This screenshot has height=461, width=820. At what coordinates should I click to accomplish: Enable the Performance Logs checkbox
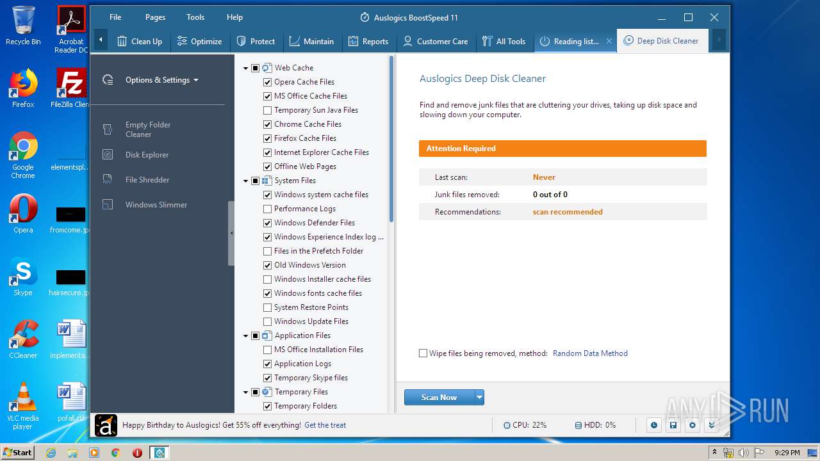[268, 209]
